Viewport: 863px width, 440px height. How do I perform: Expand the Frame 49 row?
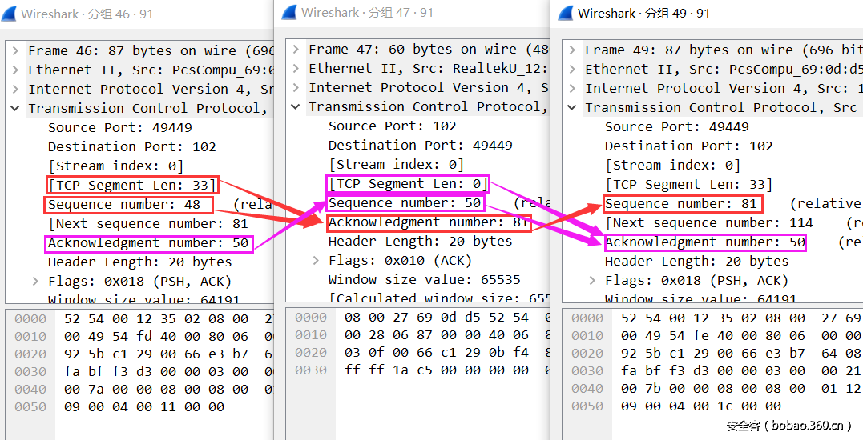click(572, 50)
